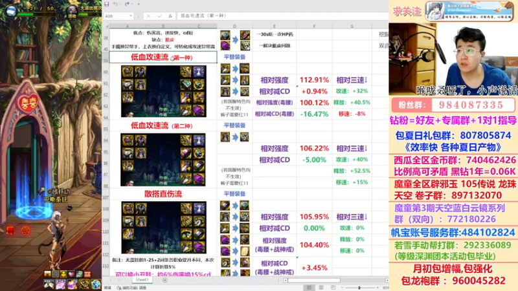
Task: Click first equipment swap icon in row 60
Action: [225, 69]
